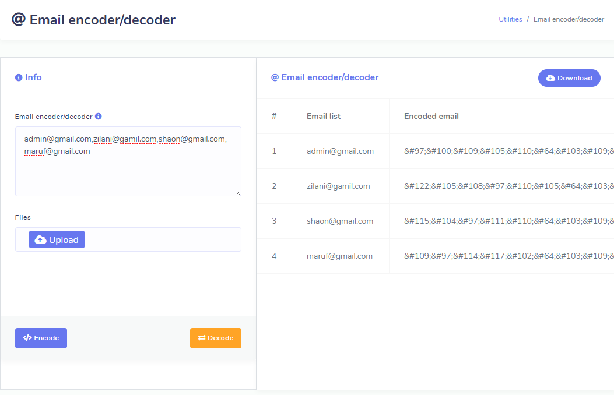Click the cloud icon on Upload button
This screenshot has width=614, height=395.
pyautogui.click(x=41, y=239)
